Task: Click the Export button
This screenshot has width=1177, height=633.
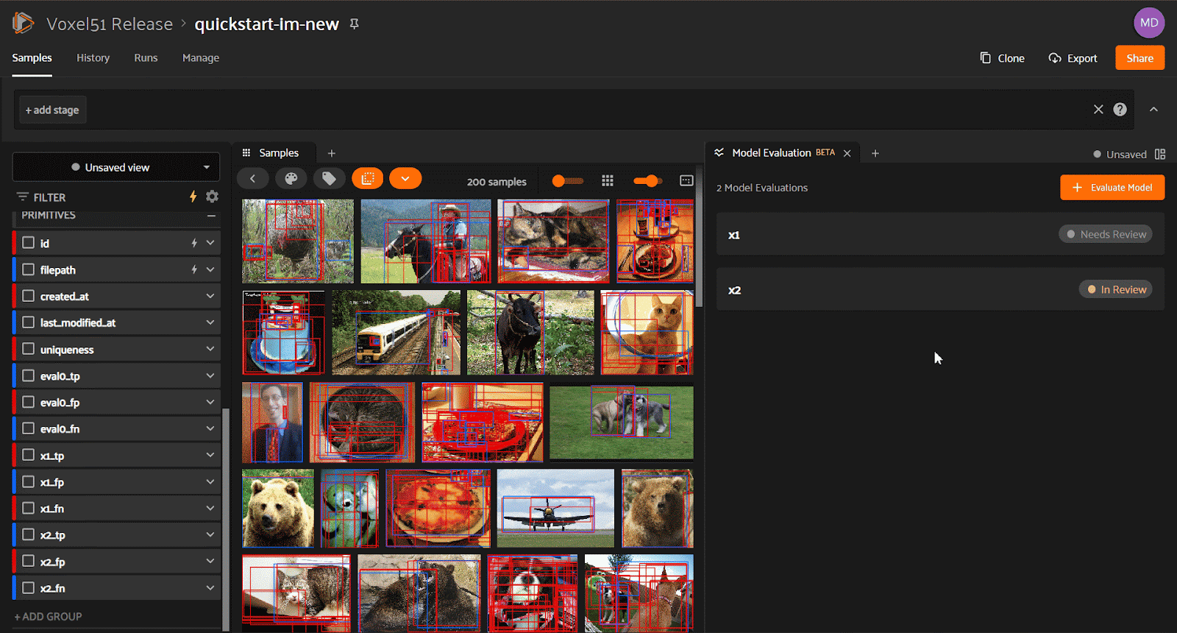Action: tap(1073, 58)
